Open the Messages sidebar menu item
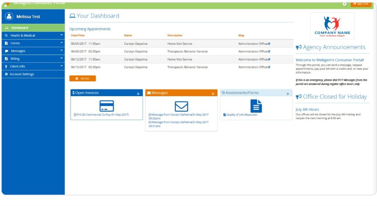 (x=33, y=51)
